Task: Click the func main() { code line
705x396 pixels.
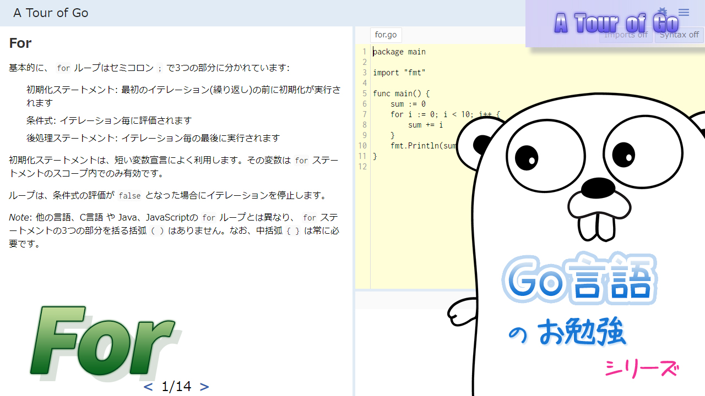Action: point(401,94)
